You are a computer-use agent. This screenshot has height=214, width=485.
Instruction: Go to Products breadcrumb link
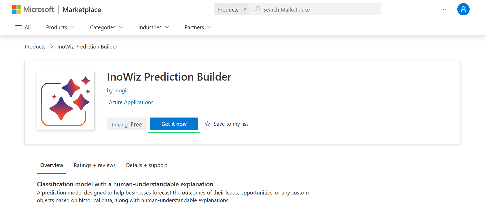point(35,47)
